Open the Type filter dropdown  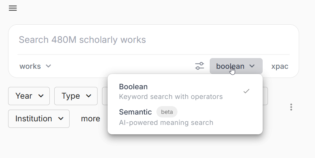click(x=76, y=96)
